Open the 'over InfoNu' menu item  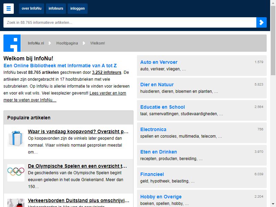[x=31, y=8]
